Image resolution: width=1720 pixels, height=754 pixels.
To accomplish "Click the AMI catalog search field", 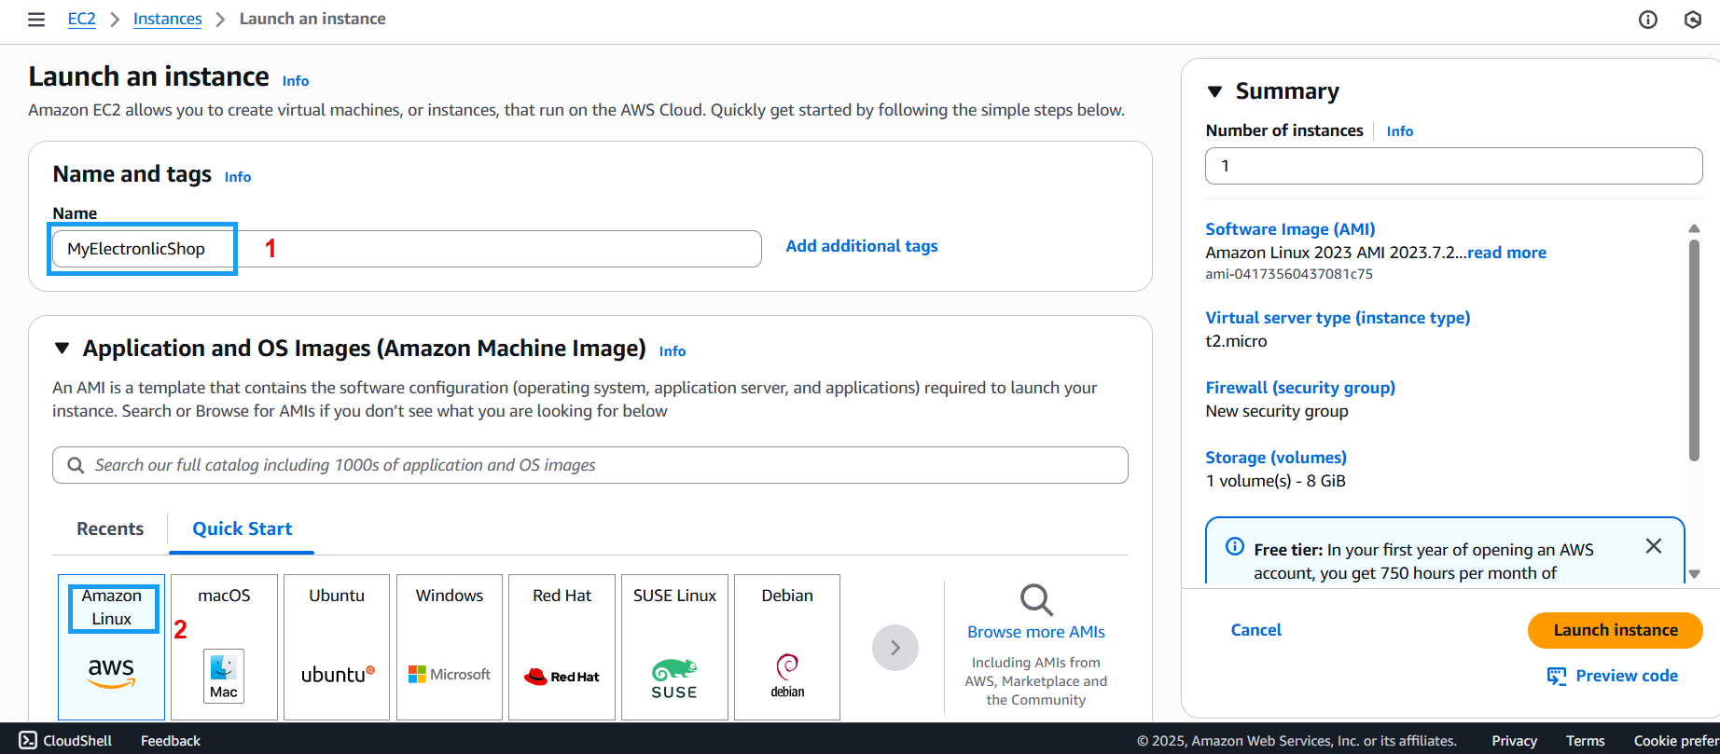I will pos(590,465).
